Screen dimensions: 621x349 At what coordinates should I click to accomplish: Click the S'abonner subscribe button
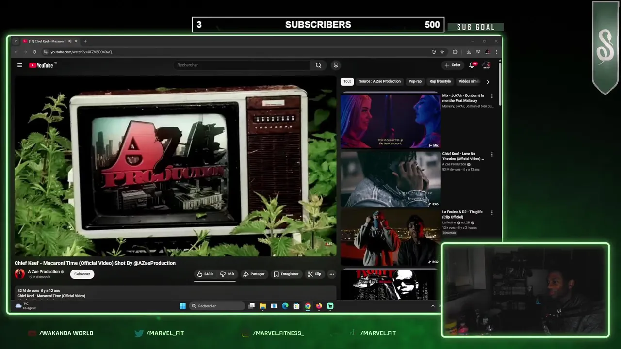pyautogui.click(x=82, y=274)
